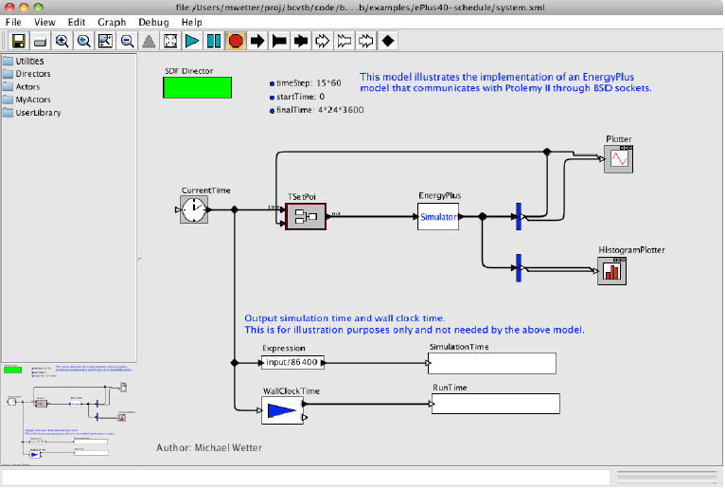This screenshot has height=489, width=725.
Task: Click the model navigator thumbnail panel
Action: click(69, 414)
